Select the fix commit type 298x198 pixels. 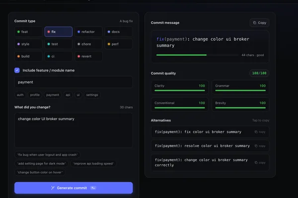[x=58, y=32]
